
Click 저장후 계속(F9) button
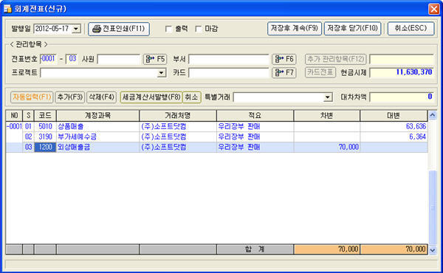[x=295, y=29]
